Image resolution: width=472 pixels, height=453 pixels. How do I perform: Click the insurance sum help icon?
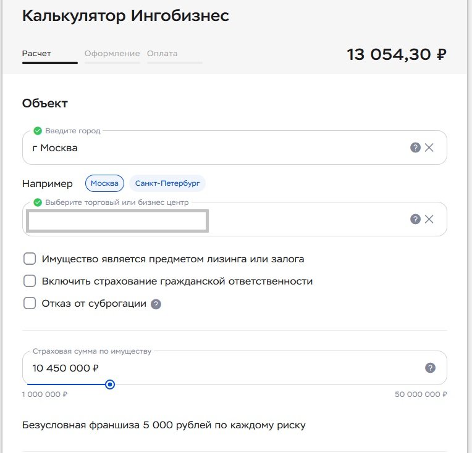click(x=431, y=368)
